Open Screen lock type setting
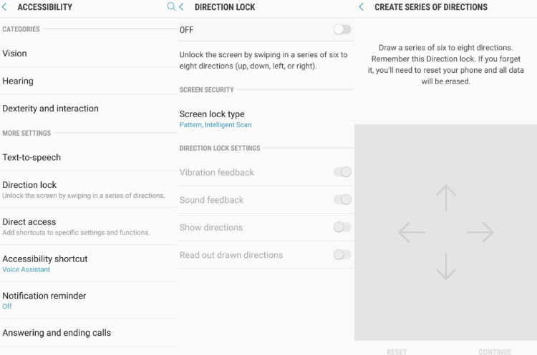The height and width of the screenshot is (355, 537). click(x=266, y=119)
